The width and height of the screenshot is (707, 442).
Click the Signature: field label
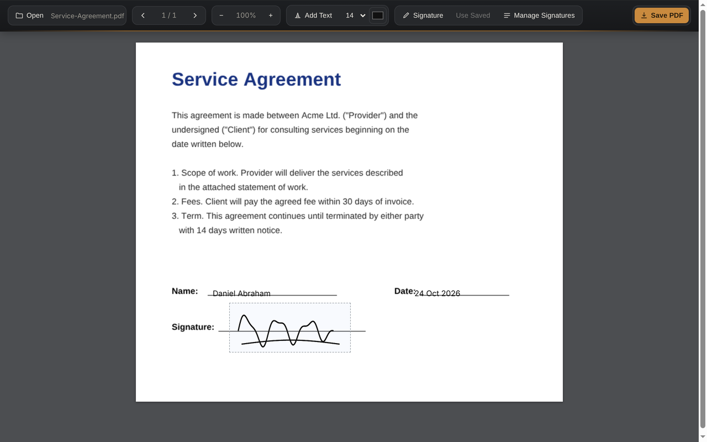tap(193, 327)
